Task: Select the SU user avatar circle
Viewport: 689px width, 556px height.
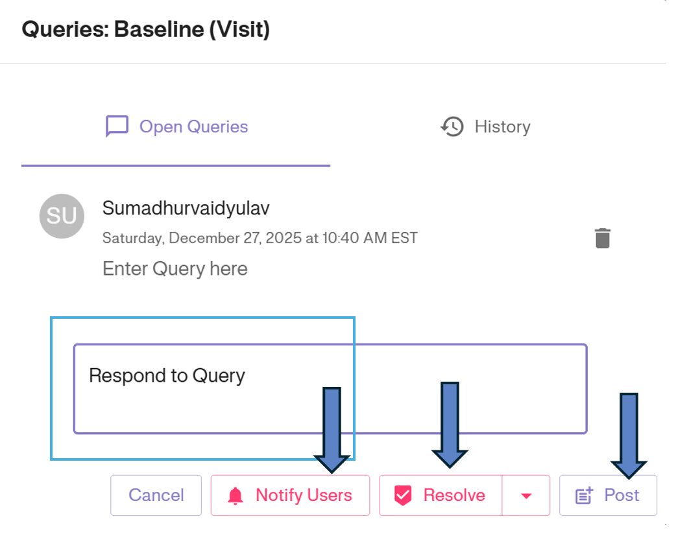Action: tap(62, 216)
